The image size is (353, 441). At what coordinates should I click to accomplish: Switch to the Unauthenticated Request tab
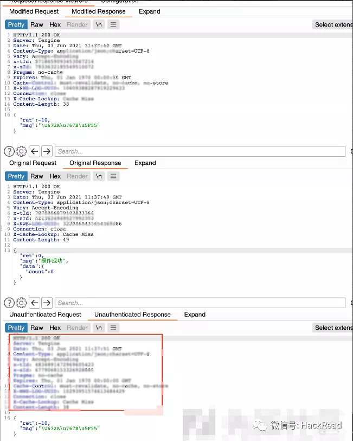45,315
